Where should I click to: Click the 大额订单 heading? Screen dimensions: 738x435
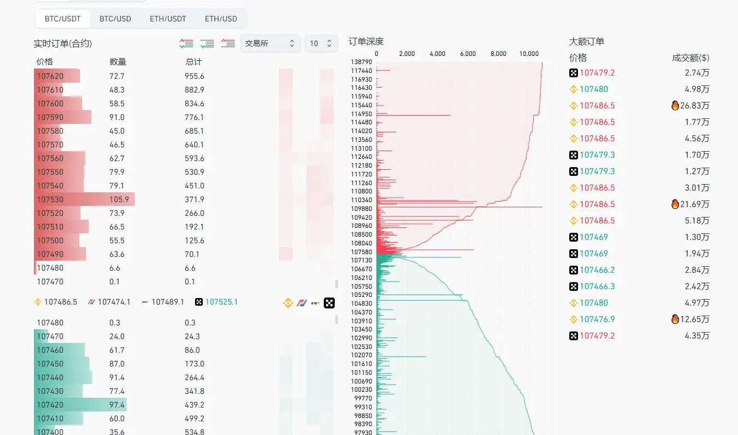587,41
